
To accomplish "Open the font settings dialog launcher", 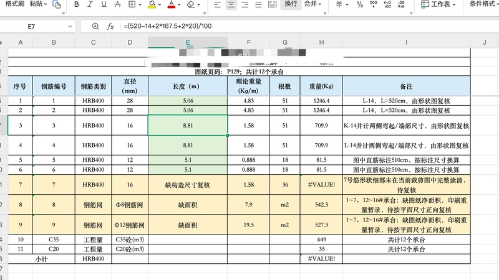I will tap(205, 13).
